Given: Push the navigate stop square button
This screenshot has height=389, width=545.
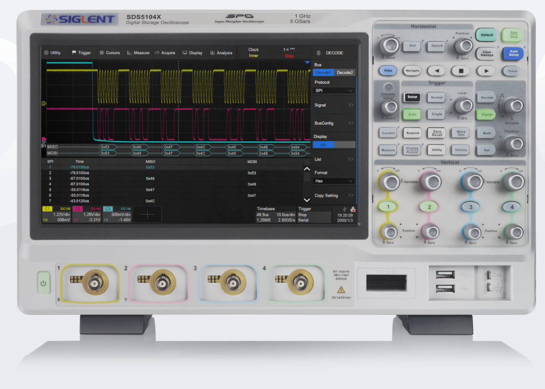Looking at the screenshot, I should pyautogui.click(x=461, y=71).
